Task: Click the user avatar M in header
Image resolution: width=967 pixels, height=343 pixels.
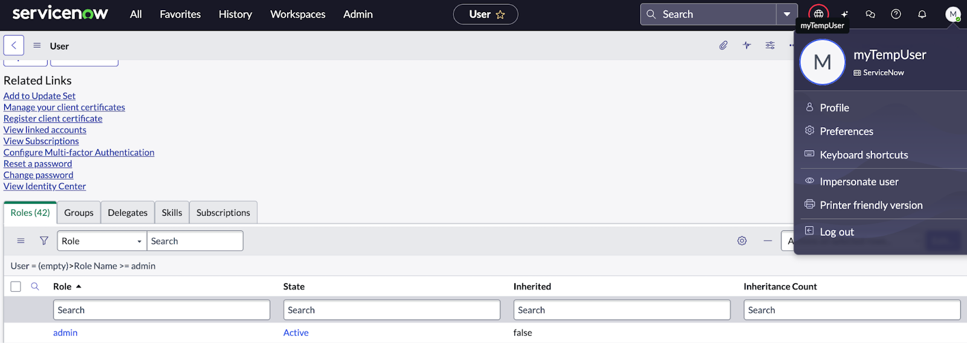Action: pos(953,14)
